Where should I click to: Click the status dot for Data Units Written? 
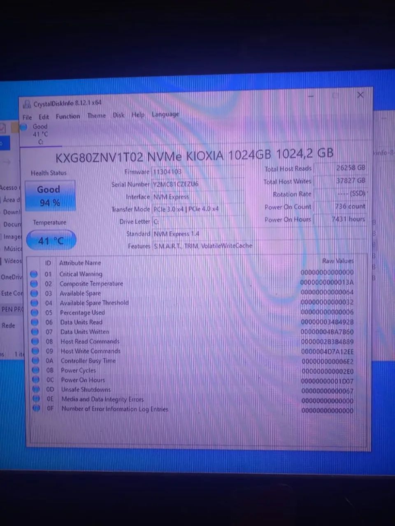35,332
